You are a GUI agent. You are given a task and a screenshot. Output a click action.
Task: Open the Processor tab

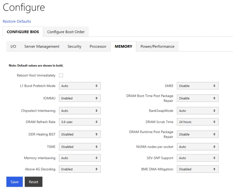pos(98,47)
